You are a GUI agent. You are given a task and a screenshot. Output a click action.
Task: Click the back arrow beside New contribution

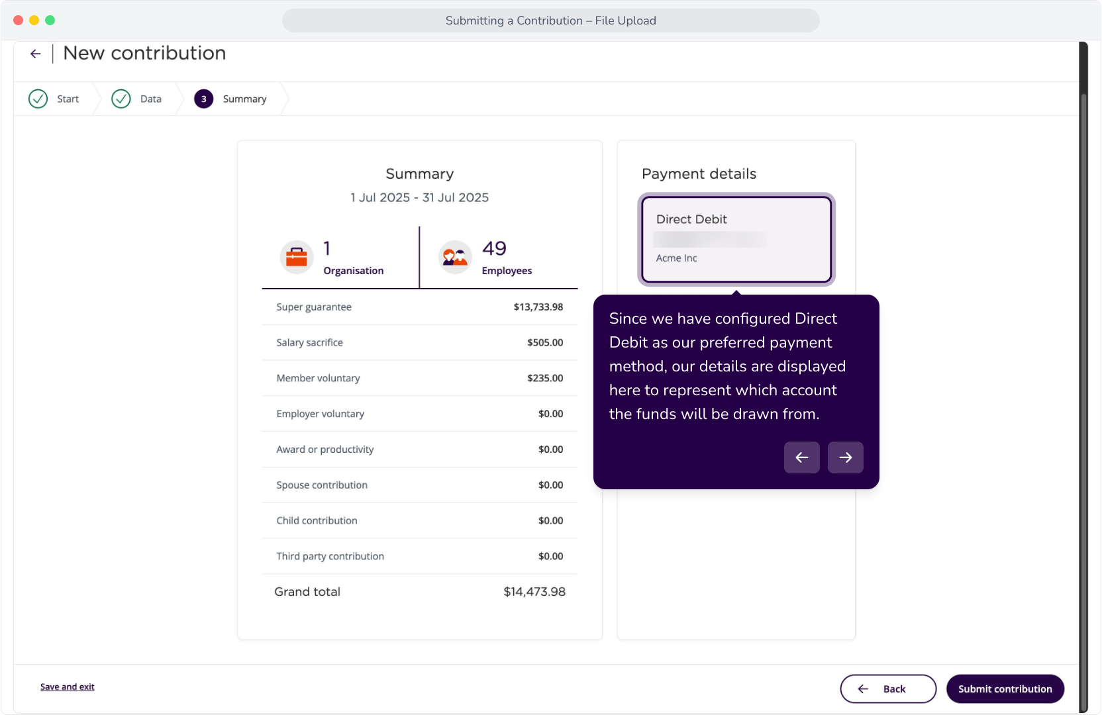(36, 54)
